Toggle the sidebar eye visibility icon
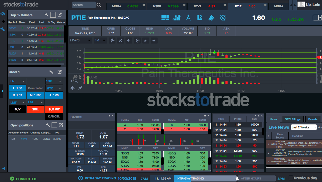322x182 pixels. pos(3,14)
